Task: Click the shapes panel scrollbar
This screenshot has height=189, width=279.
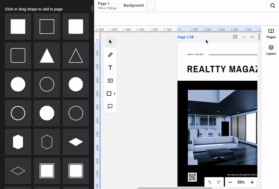Action: pos(92,8)
